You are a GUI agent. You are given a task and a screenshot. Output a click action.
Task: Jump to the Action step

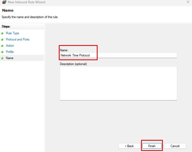[10, 46]
